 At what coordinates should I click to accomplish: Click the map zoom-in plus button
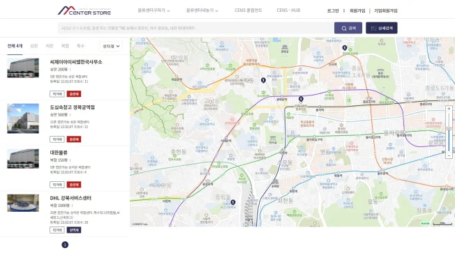(449, 109)
